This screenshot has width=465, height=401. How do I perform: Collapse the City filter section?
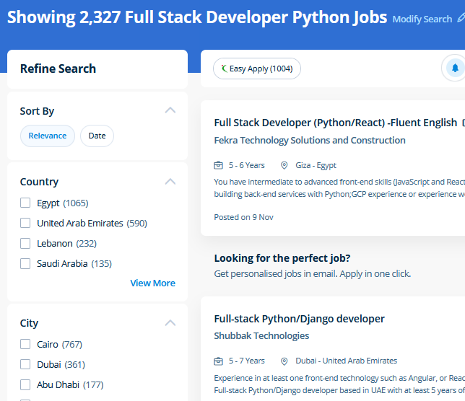click(x=170, y=322)
